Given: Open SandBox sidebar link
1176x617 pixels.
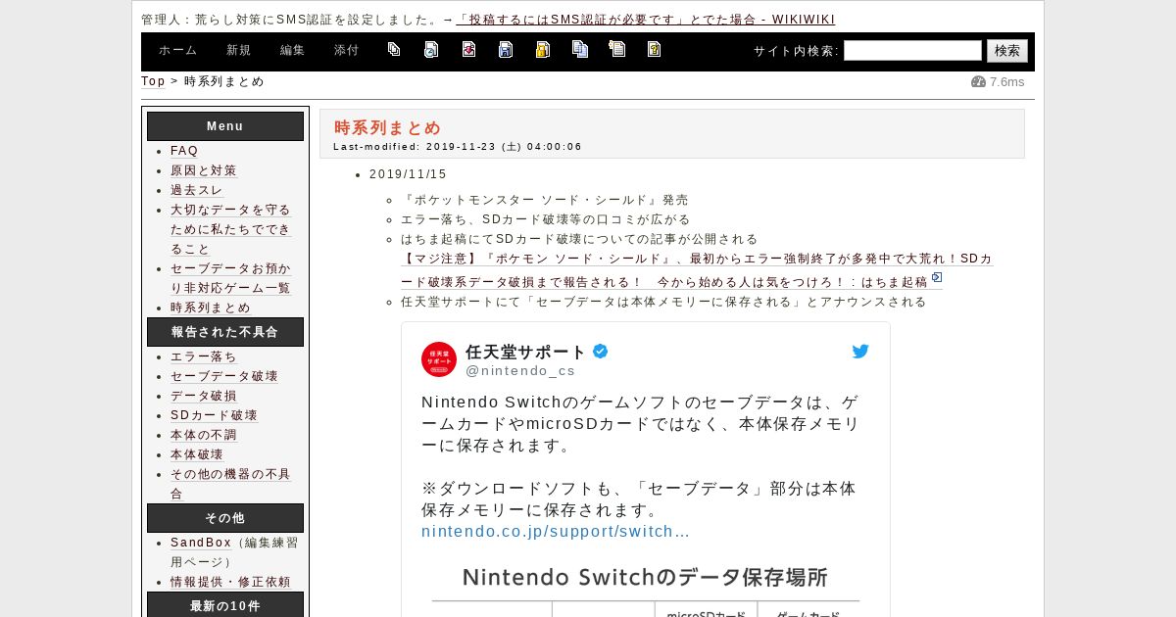Looking at the screenshot, I should [x=201, y=543].
